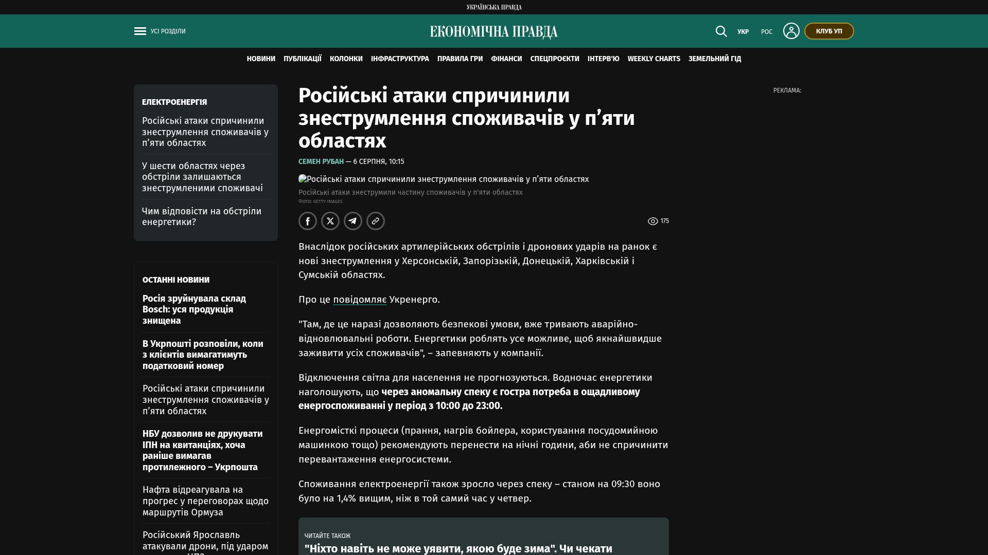Open the Українська правда top logo
Image resolution: width=988 pixels, height=555 pixels.
pos(494,7)
